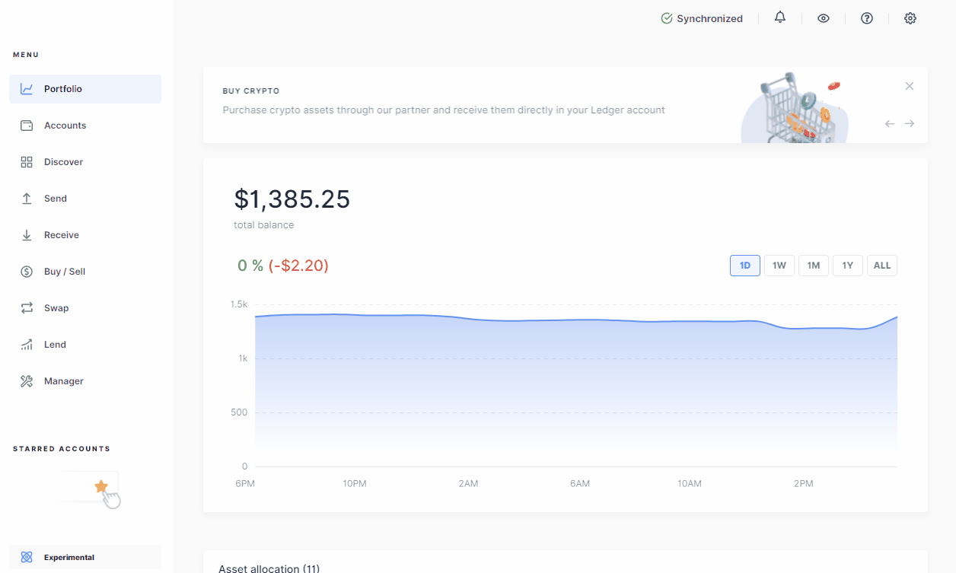Switch balance chart to ALL time range
956x573 pixels.
[x=881, y=265]
